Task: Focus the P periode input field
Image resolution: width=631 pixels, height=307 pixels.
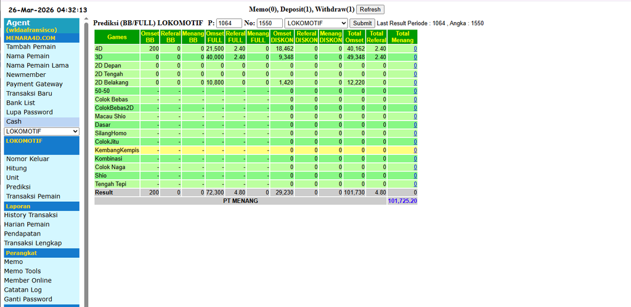Action: point(229,23)
